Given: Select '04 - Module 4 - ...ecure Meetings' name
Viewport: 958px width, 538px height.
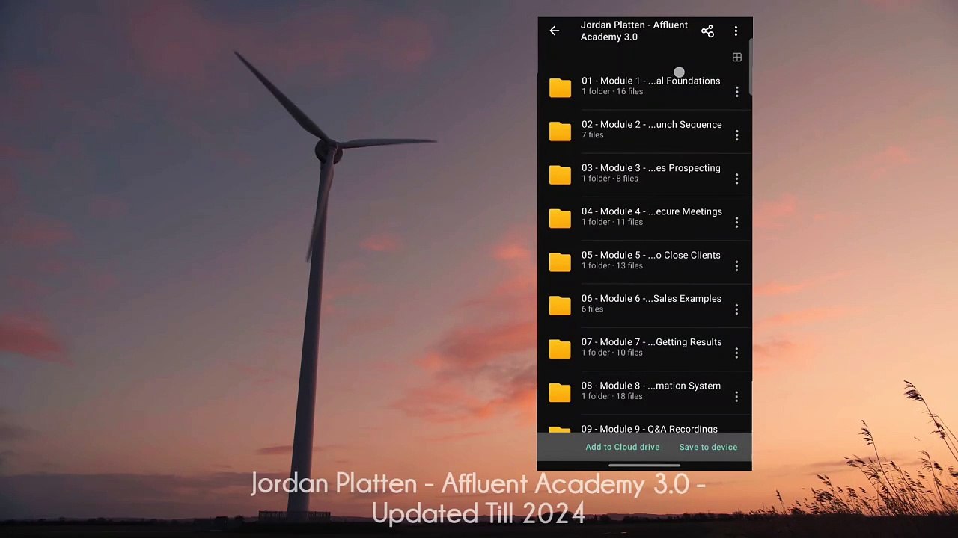Looking at the screenshot, I should [x=652, y=211].
